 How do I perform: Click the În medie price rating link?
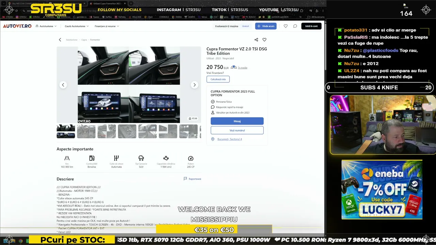pyautogui.click(x=243, y=68)
